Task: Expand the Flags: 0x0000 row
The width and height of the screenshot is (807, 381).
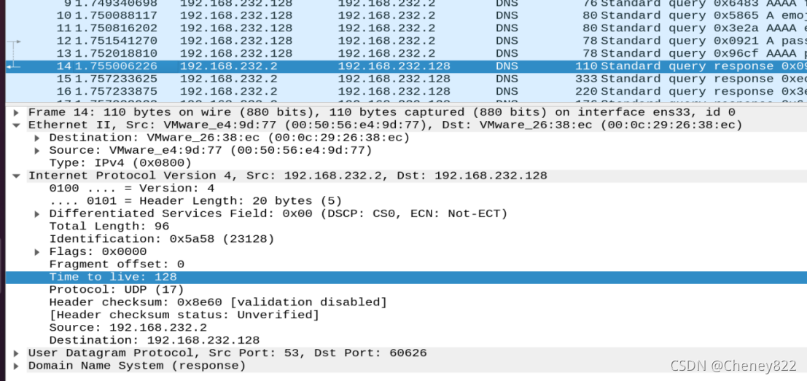Action: pos(37,252)
